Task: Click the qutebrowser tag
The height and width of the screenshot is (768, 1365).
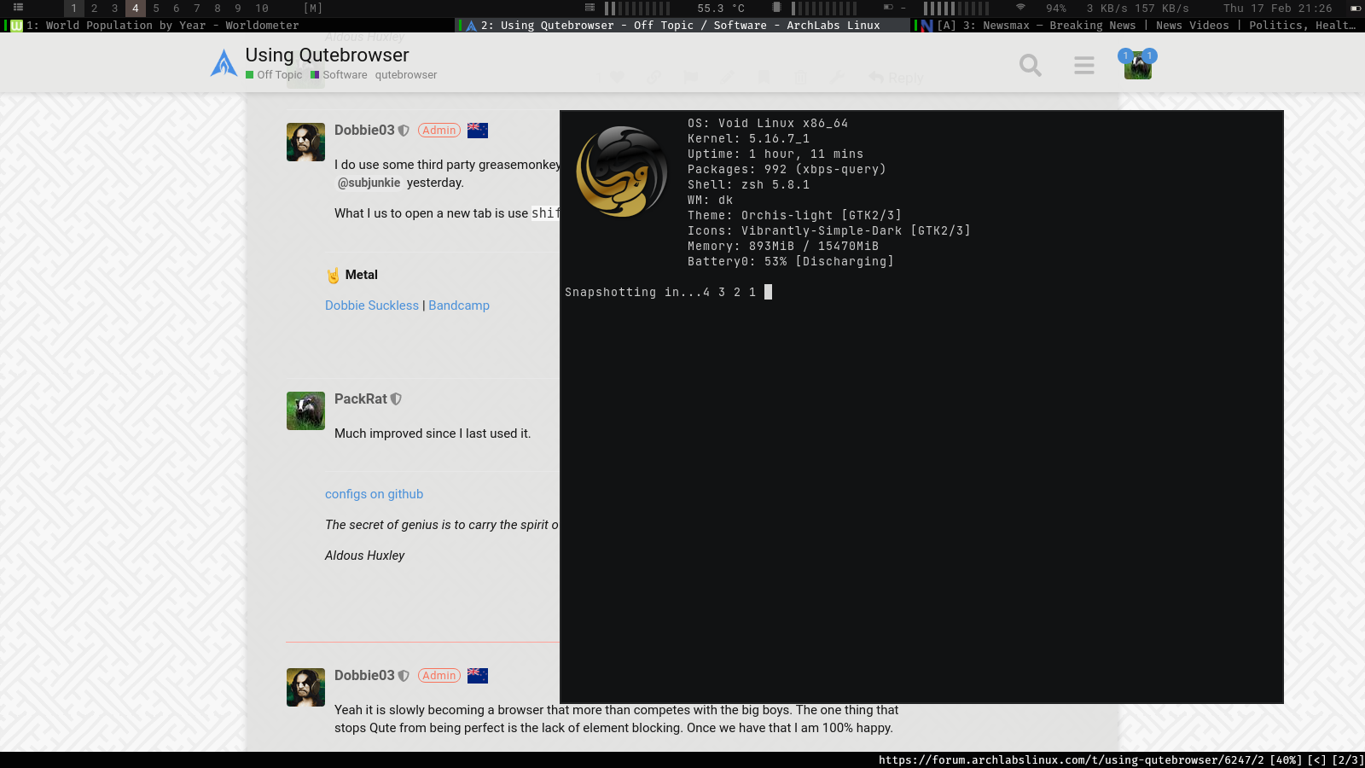Action: pyautogui.click(x=406, y=75)
